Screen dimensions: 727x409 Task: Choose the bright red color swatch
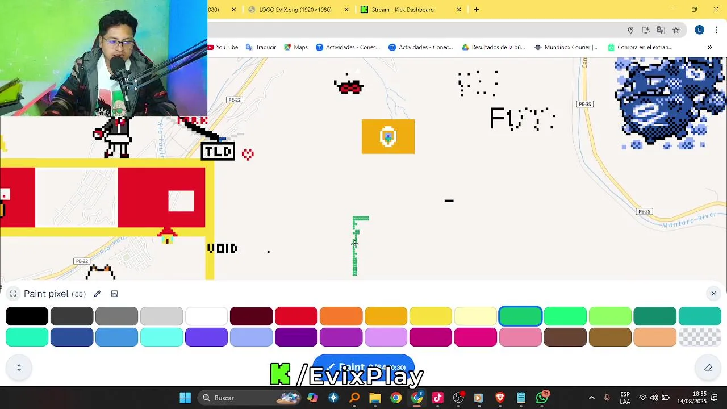(296, 316)
